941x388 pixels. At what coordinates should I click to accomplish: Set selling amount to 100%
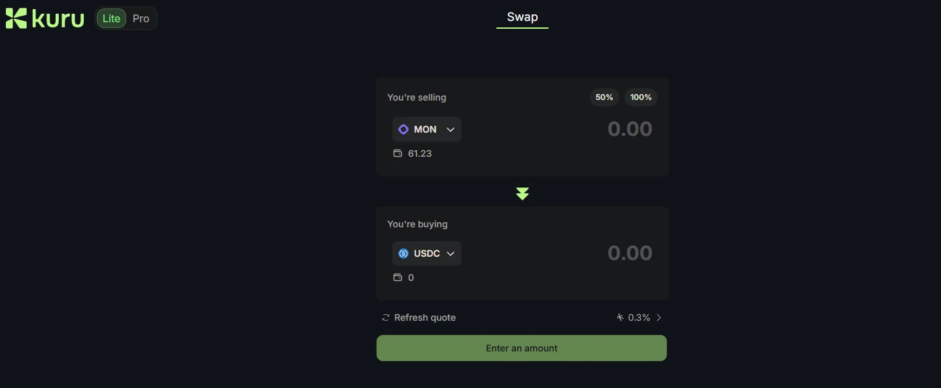pos(641,97)
